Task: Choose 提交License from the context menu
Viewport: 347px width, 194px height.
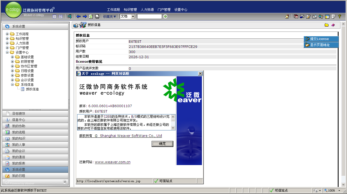Action: (321, 39)
